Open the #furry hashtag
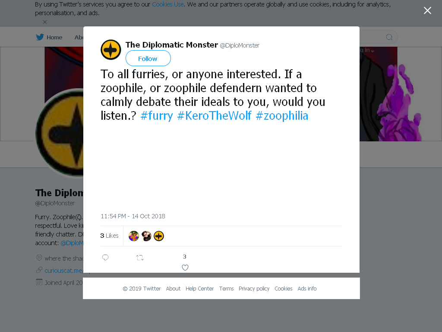The height and width of the screenshot is (332, 442). tap(157, 116)
